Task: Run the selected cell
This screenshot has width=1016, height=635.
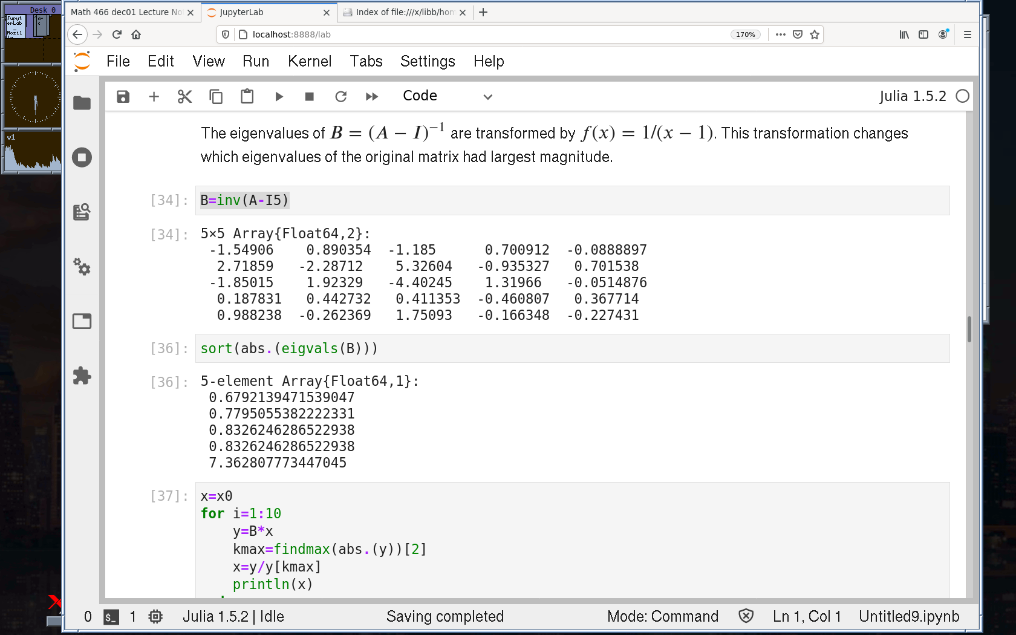Action: (x=279, y=97)
